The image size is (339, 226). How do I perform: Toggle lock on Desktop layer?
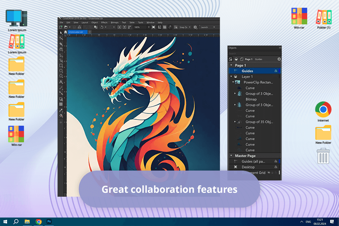point(276,167)
